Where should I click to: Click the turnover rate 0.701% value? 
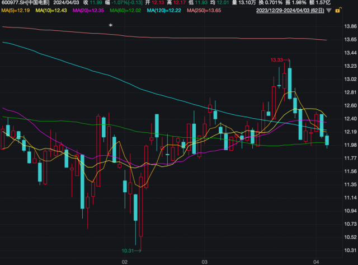(274, 3)
